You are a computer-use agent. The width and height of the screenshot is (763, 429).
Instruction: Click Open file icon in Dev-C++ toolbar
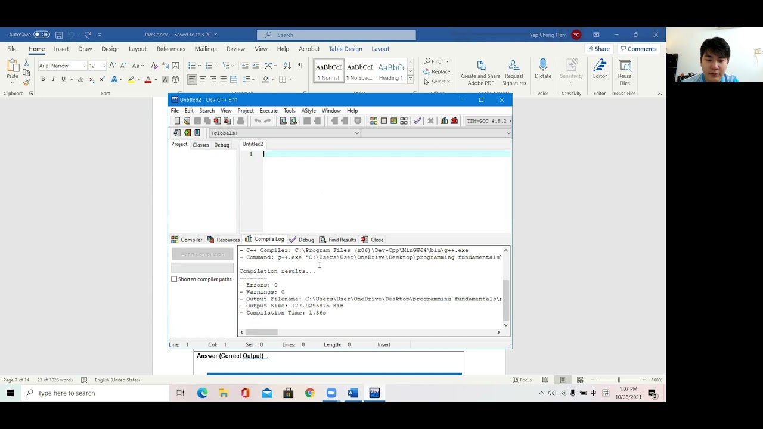187,121
